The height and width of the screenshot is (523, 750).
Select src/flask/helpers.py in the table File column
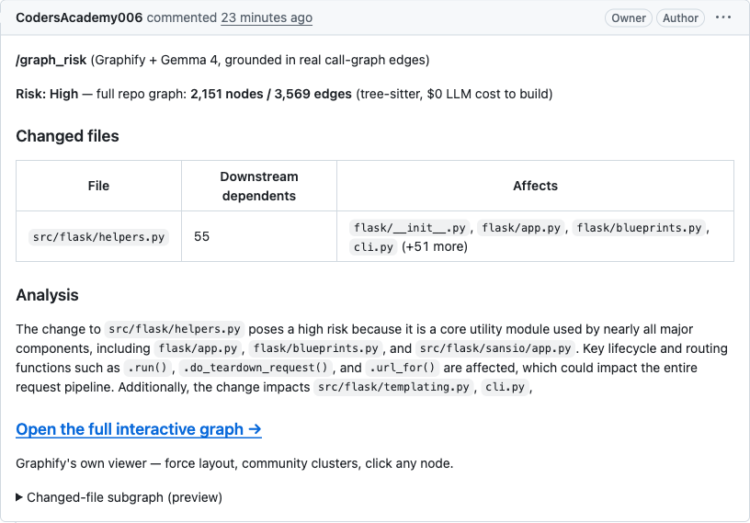[98, 237]
